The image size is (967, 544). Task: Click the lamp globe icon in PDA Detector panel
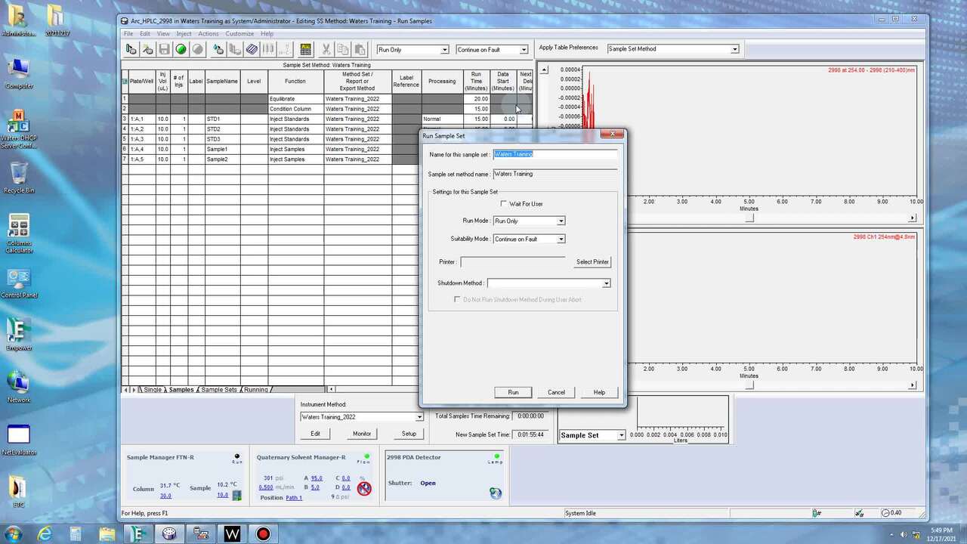coord(495,493)
